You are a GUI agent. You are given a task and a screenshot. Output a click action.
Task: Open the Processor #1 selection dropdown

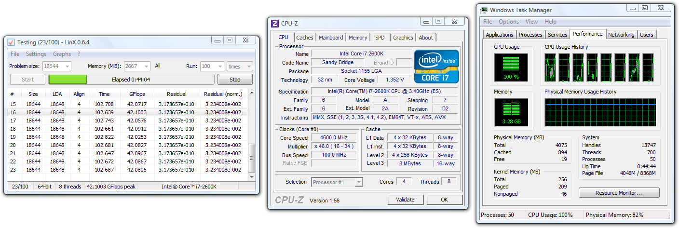coord(358,182)
